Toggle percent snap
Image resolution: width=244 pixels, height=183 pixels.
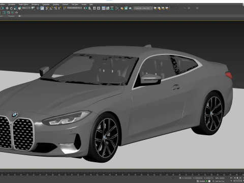click(x=55, y=8)
